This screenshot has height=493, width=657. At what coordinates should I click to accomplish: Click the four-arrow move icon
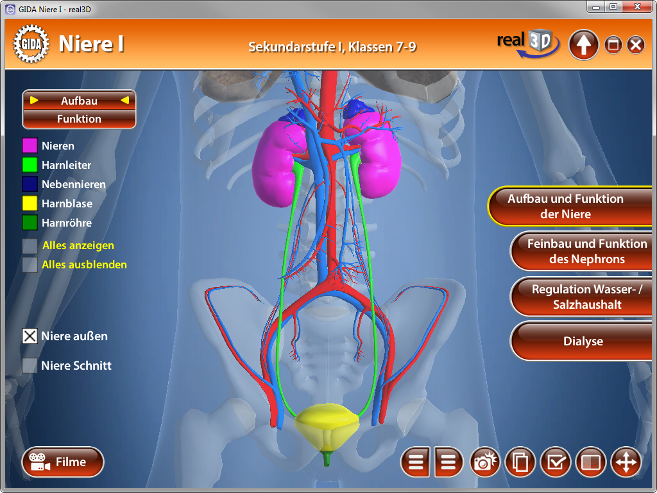(x=626, y=462)
